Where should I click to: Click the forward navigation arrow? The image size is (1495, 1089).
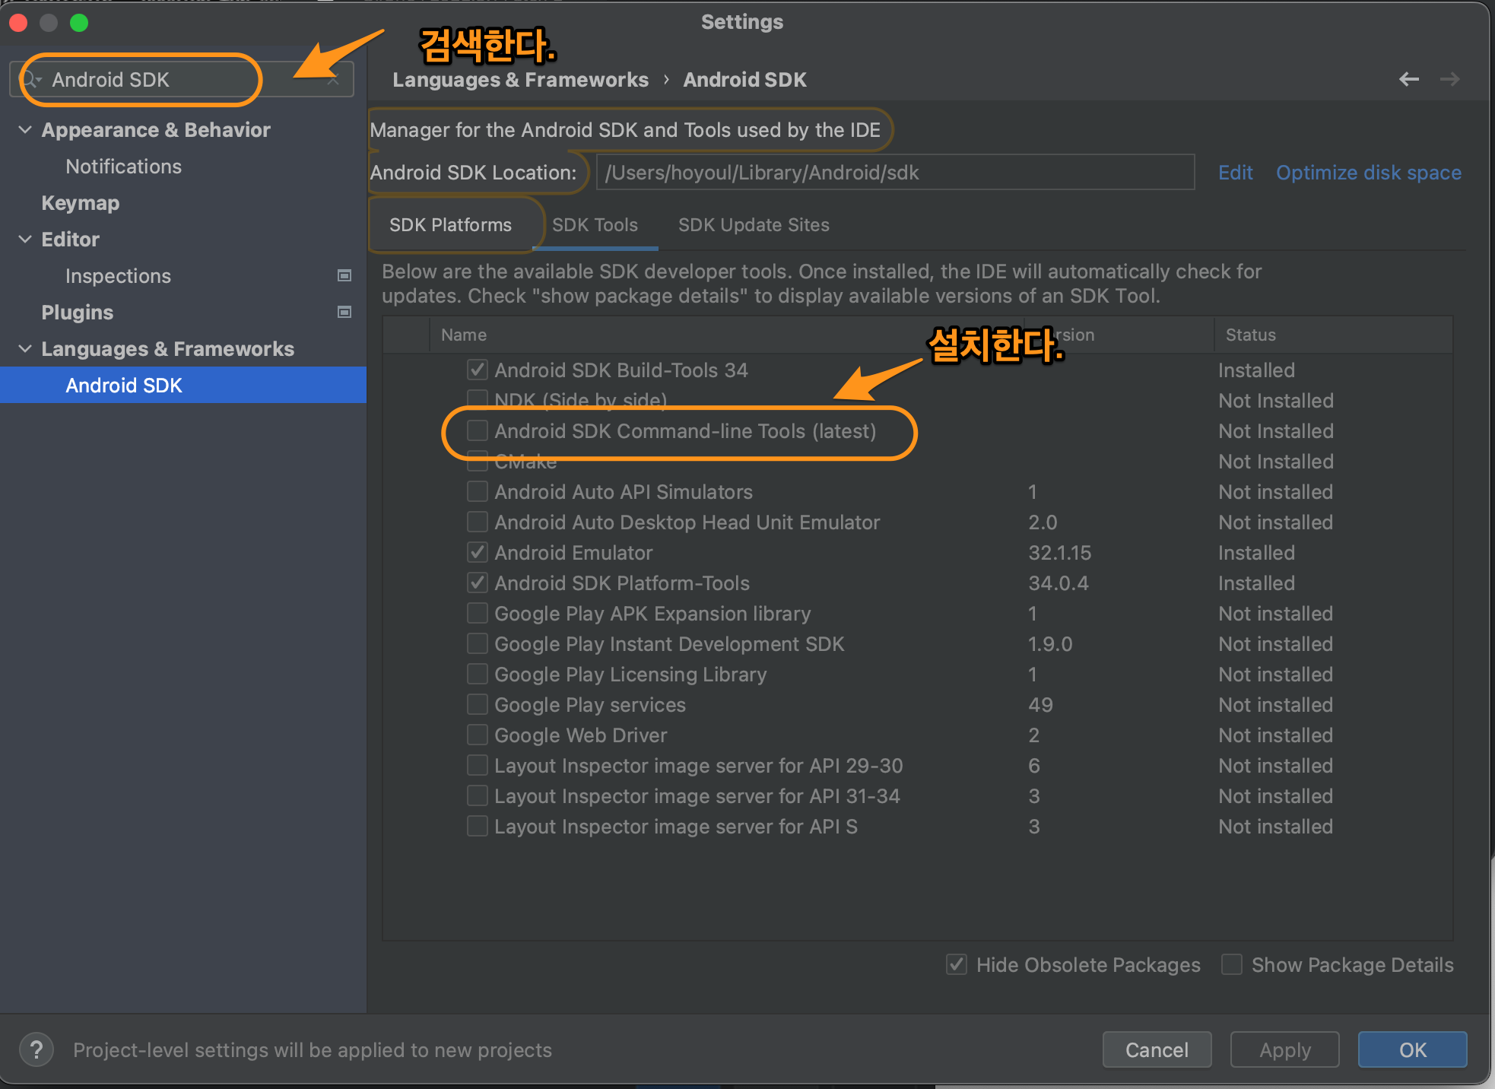pos(1450,79)
